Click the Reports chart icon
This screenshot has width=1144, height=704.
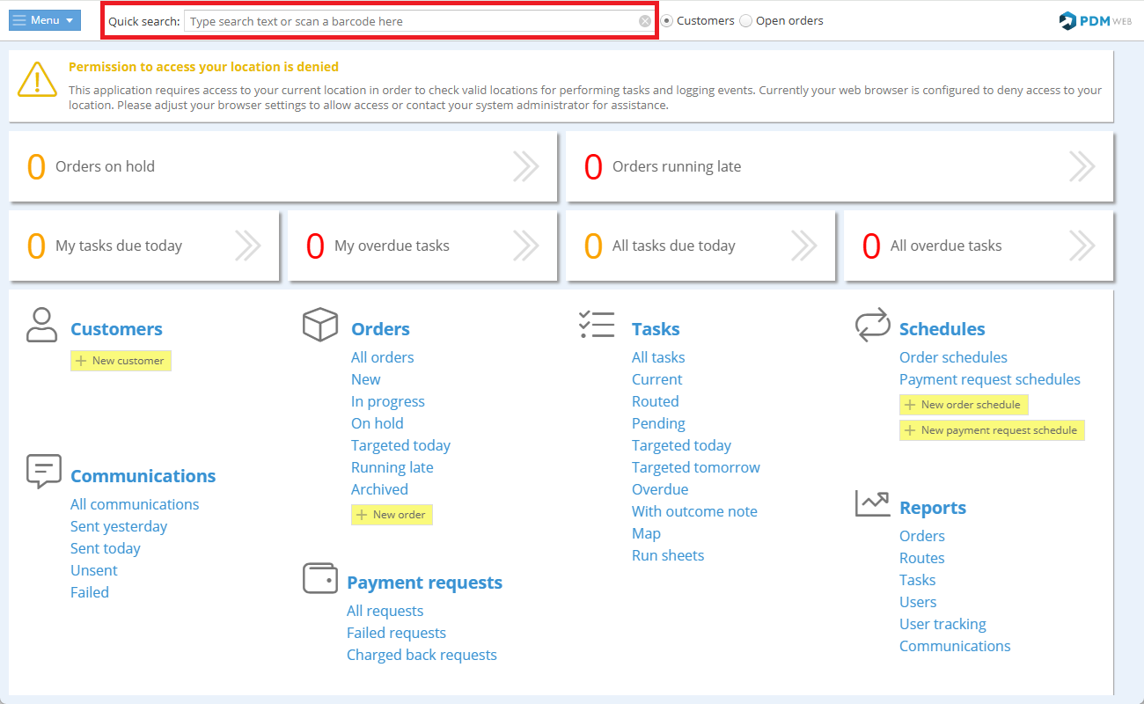(872, 504)
